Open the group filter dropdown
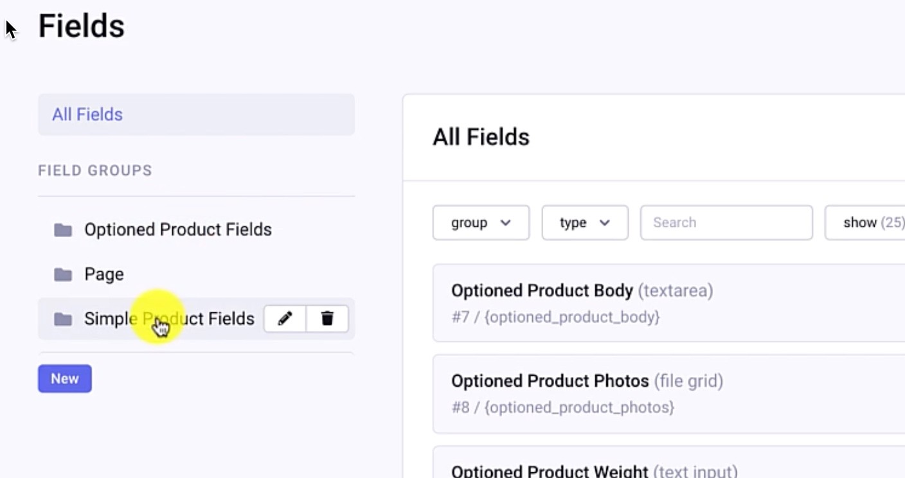905x478 pixels. [481, 222]
